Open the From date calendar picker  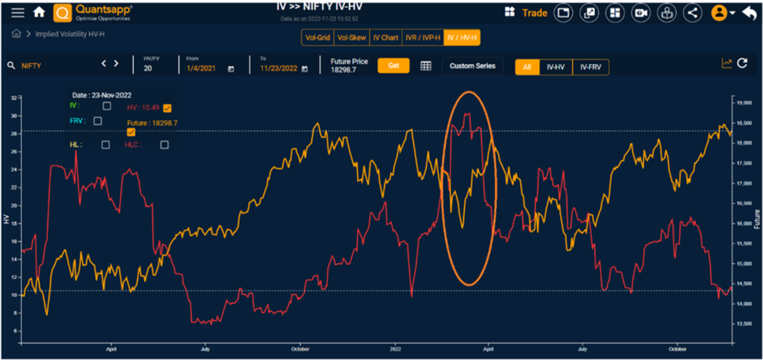pyautogui.click(x=232, y=68)
